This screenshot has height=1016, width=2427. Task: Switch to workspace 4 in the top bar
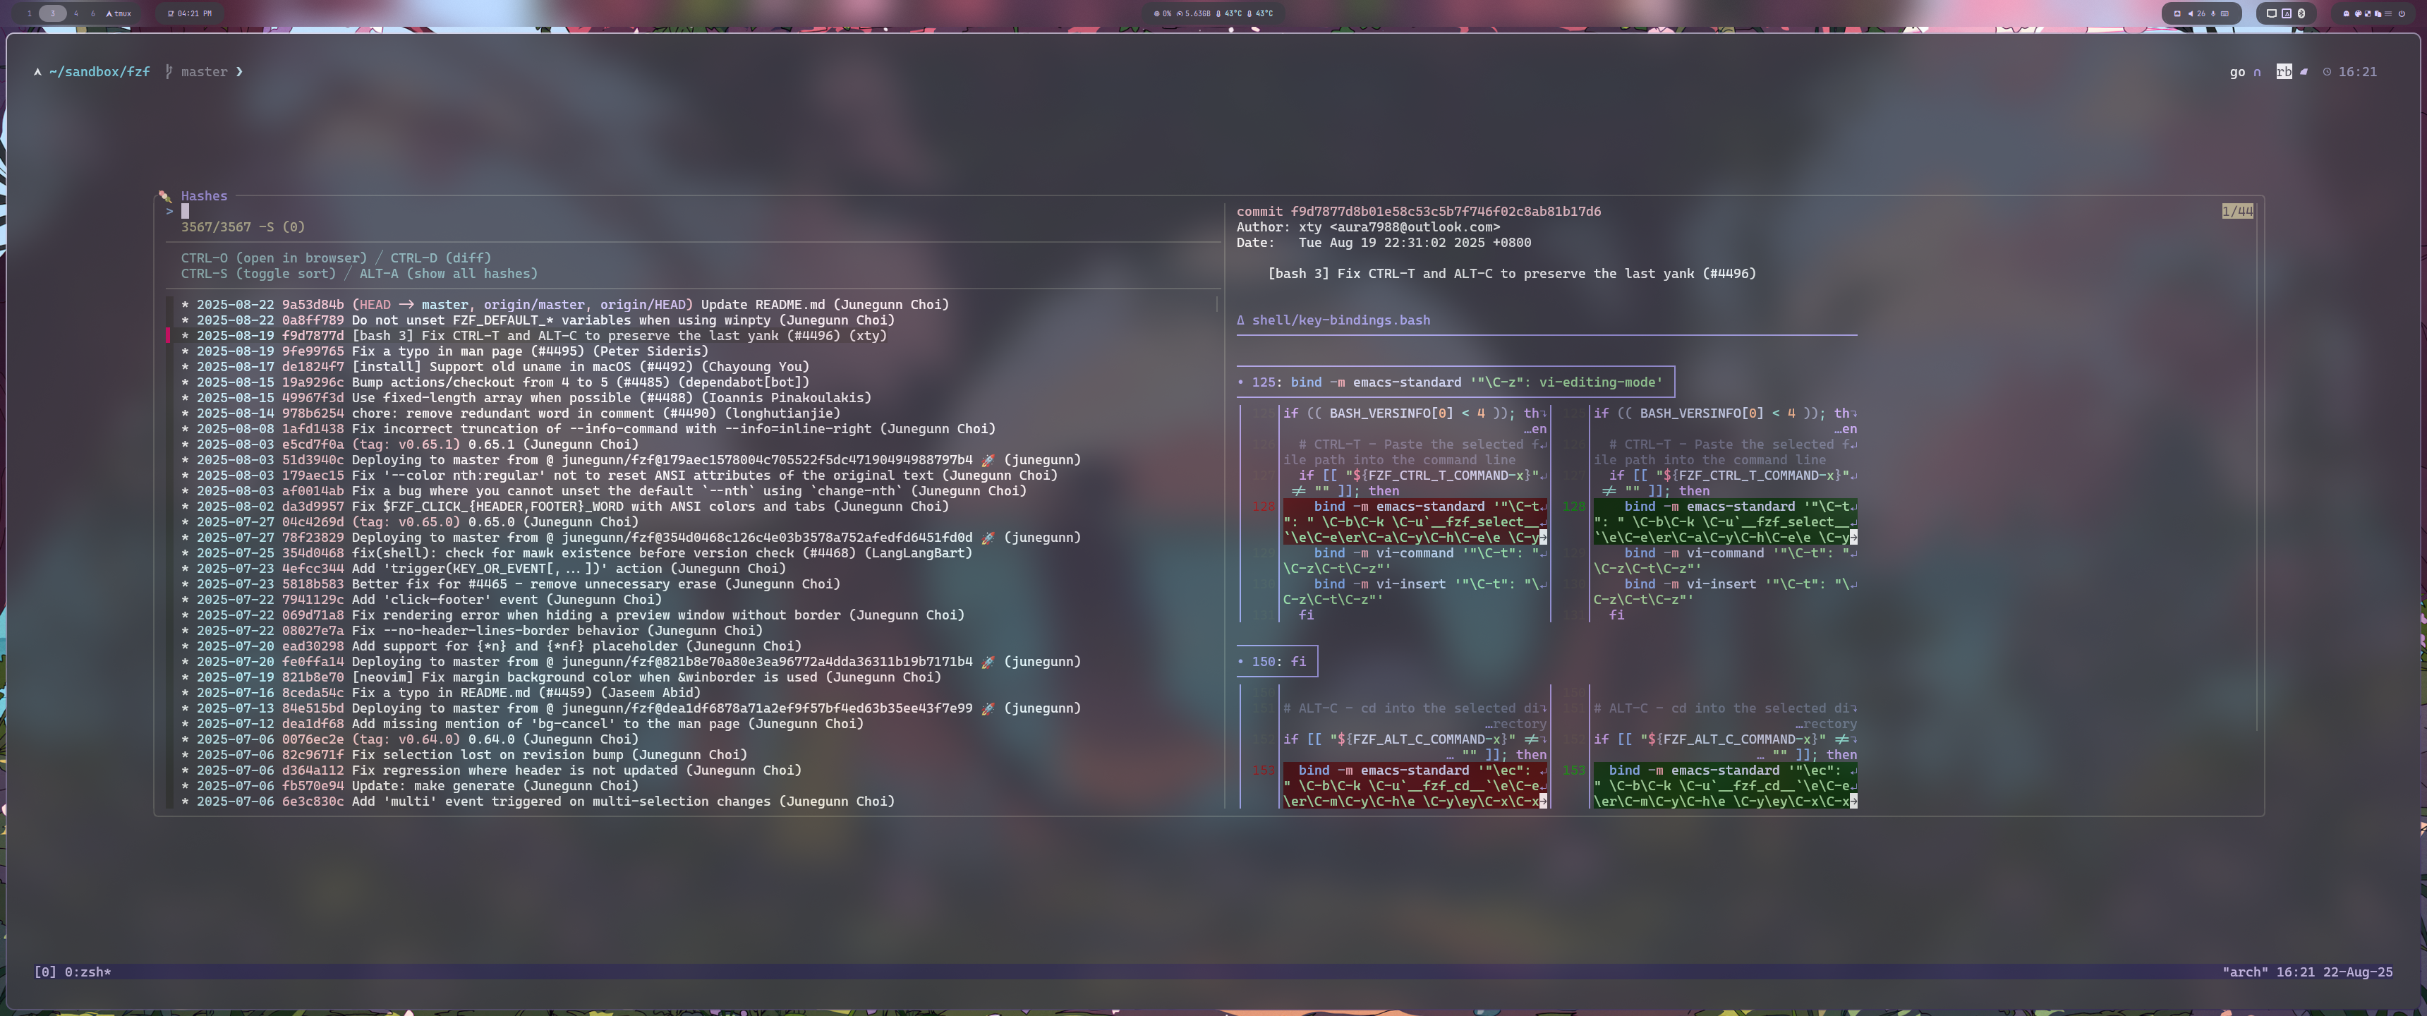pyautogui.click(x=76, y=13)
